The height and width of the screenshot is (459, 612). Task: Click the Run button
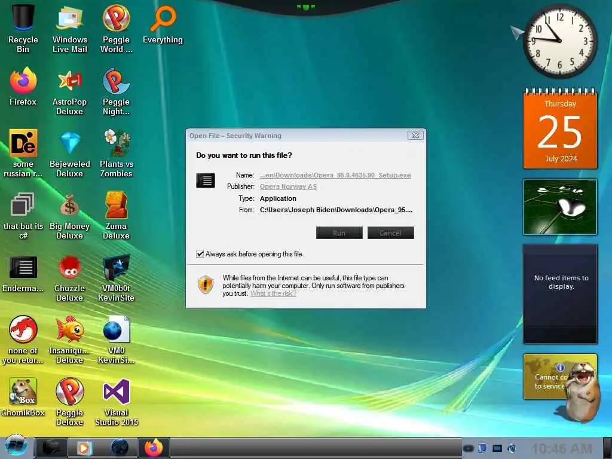tap(339, 233)
